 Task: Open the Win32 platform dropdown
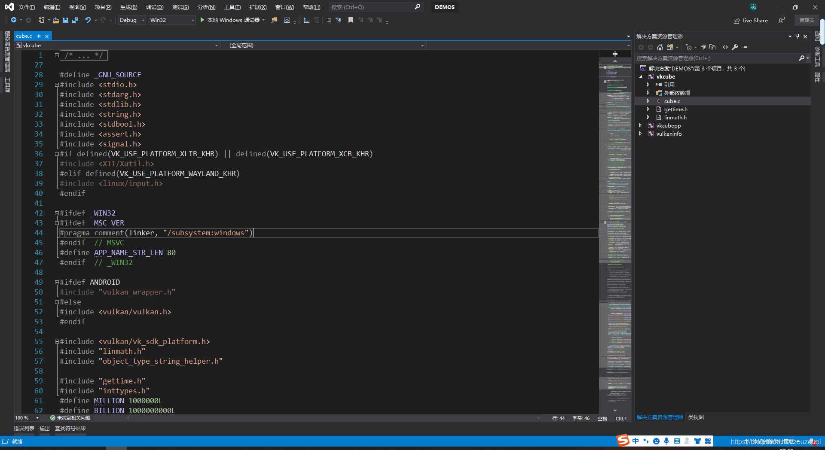pyautogui.click(x=172, y=20)
